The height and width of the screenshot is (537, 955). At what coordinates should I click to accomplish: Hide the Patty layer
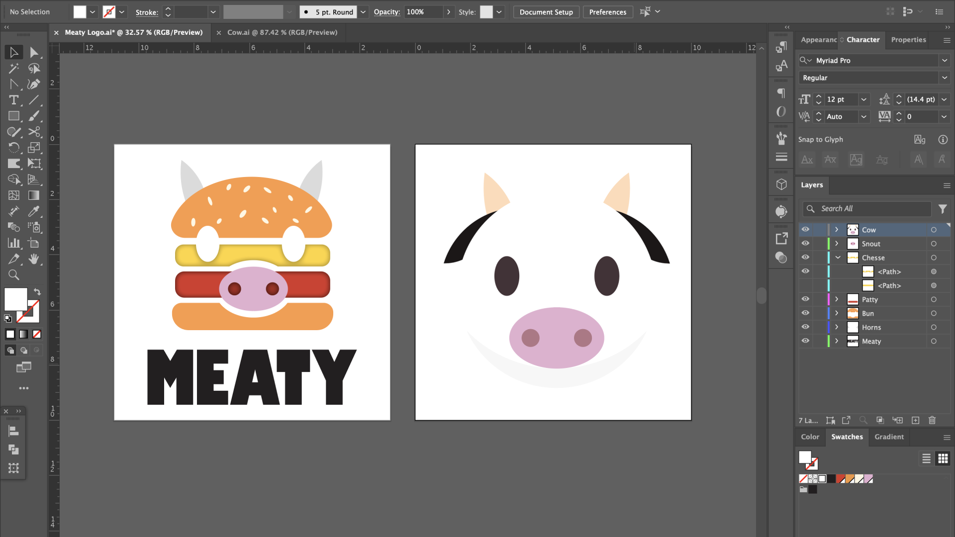tap(805, 299)
